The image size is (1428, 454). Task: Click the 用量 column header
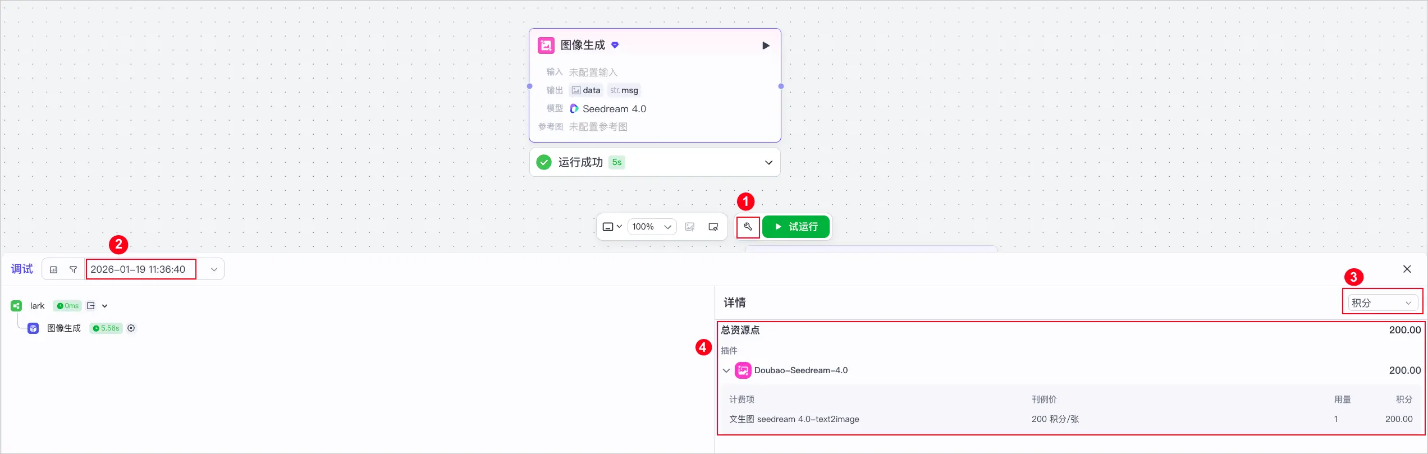1342,400
